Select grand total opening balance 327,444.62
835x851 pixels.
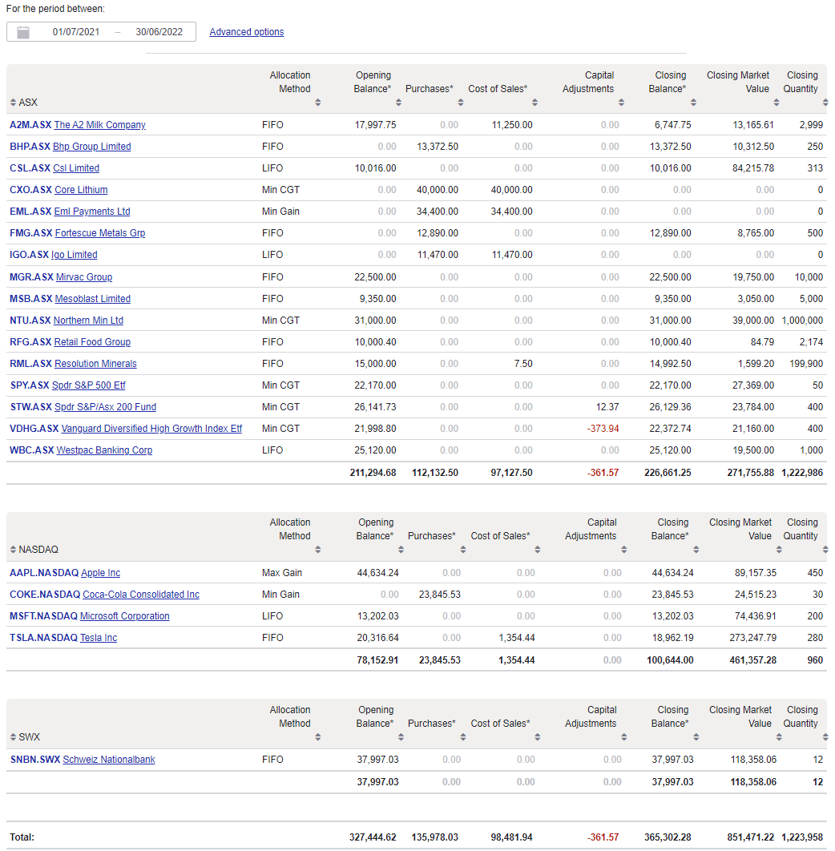click(373, 837)
